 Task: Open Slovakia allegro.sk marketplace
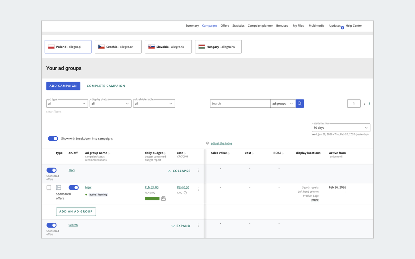(168, 46)
